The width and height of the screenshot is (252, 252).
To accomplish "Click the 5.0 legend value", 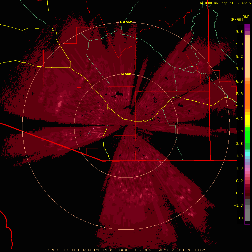I will pos(239,106).
